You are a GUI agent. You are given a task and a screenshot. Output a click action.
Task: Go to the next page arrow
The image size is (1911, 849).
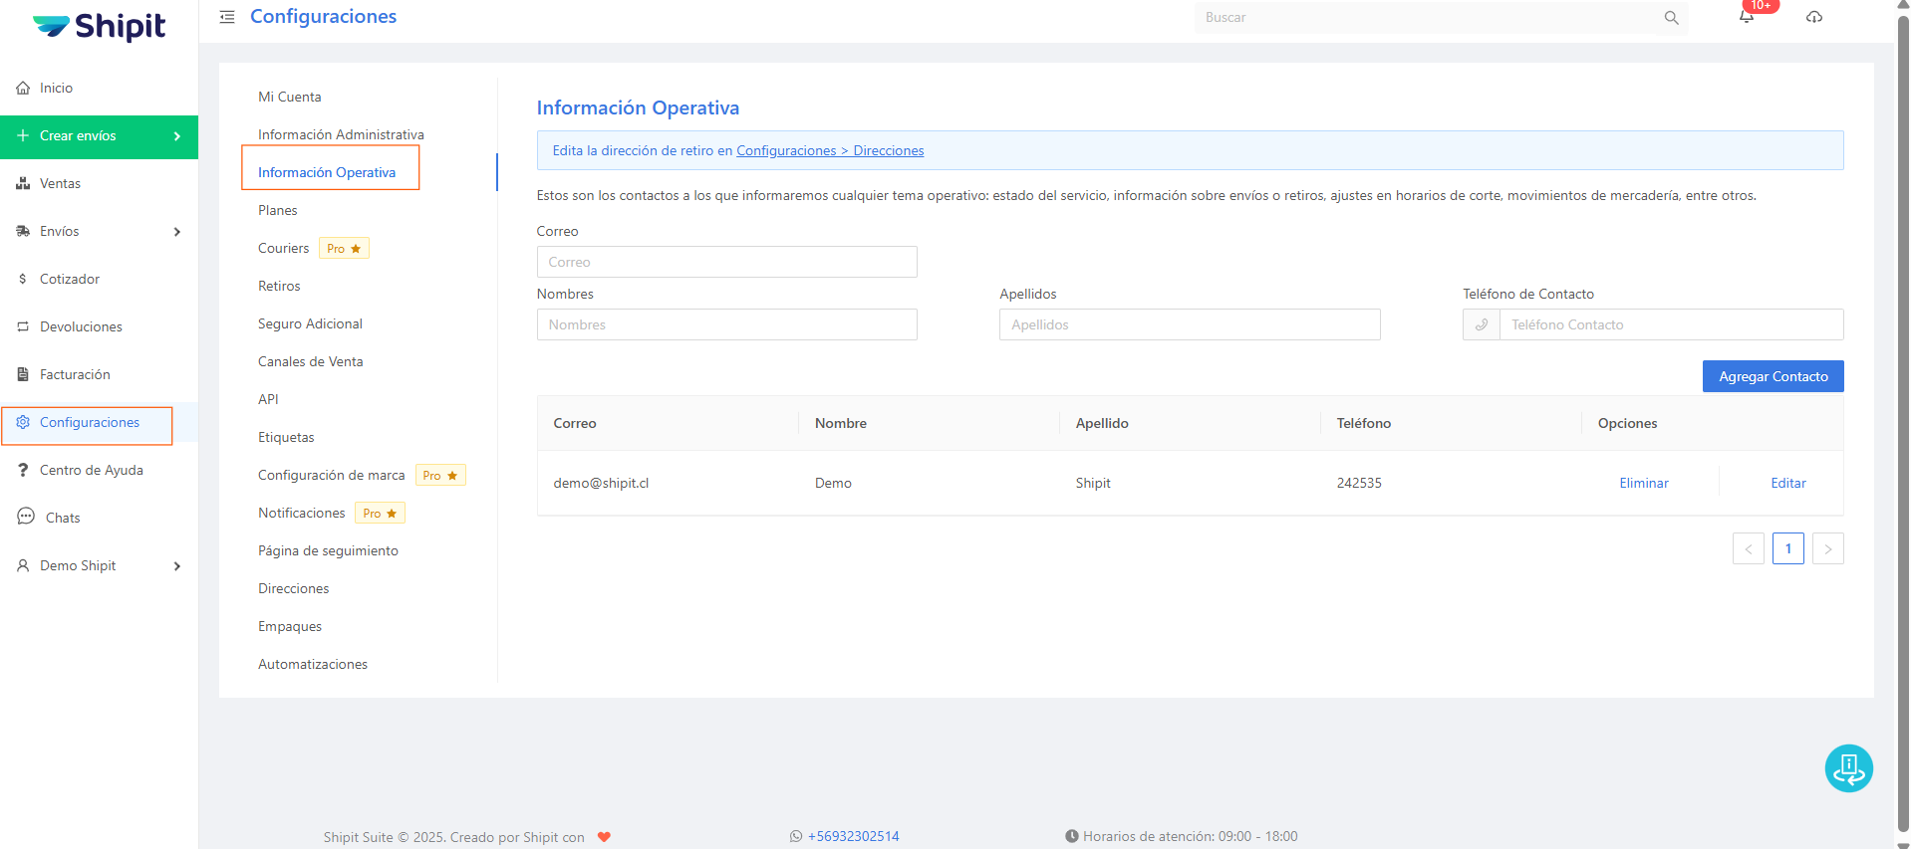point(1827,548)
